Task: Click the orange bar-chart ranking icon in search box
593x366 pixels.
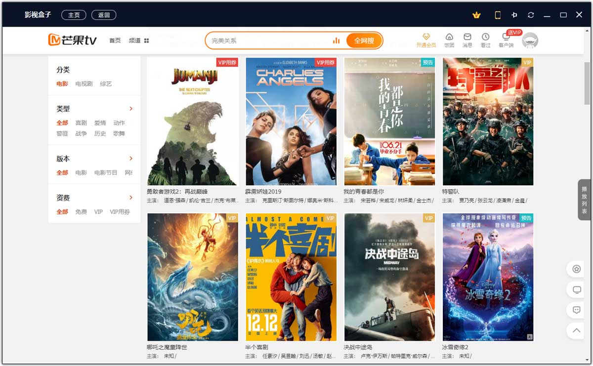Action: point(337,41)
